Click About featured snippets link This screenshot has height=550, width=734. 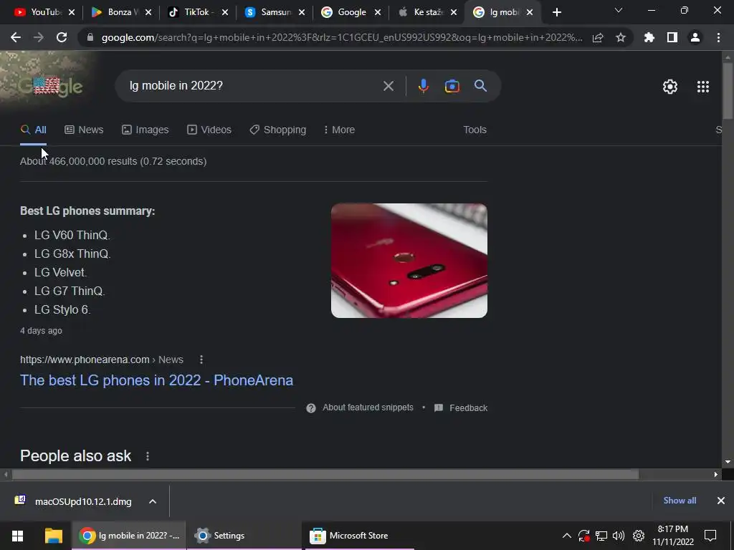368,407
